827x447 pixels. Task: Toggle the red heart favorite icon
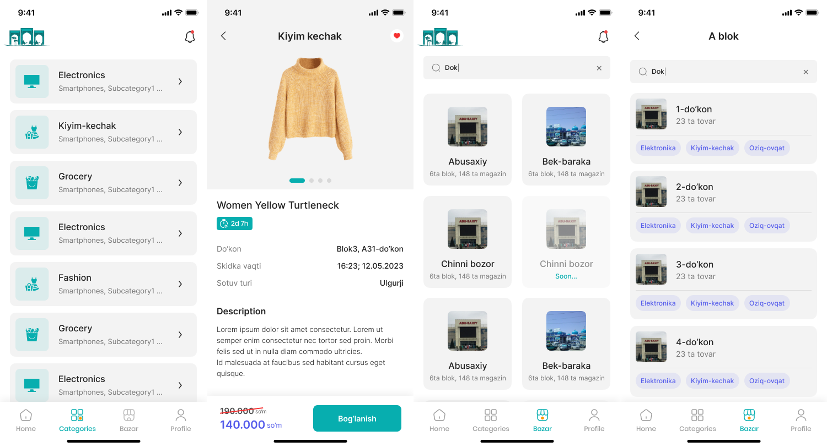point(396,36)
